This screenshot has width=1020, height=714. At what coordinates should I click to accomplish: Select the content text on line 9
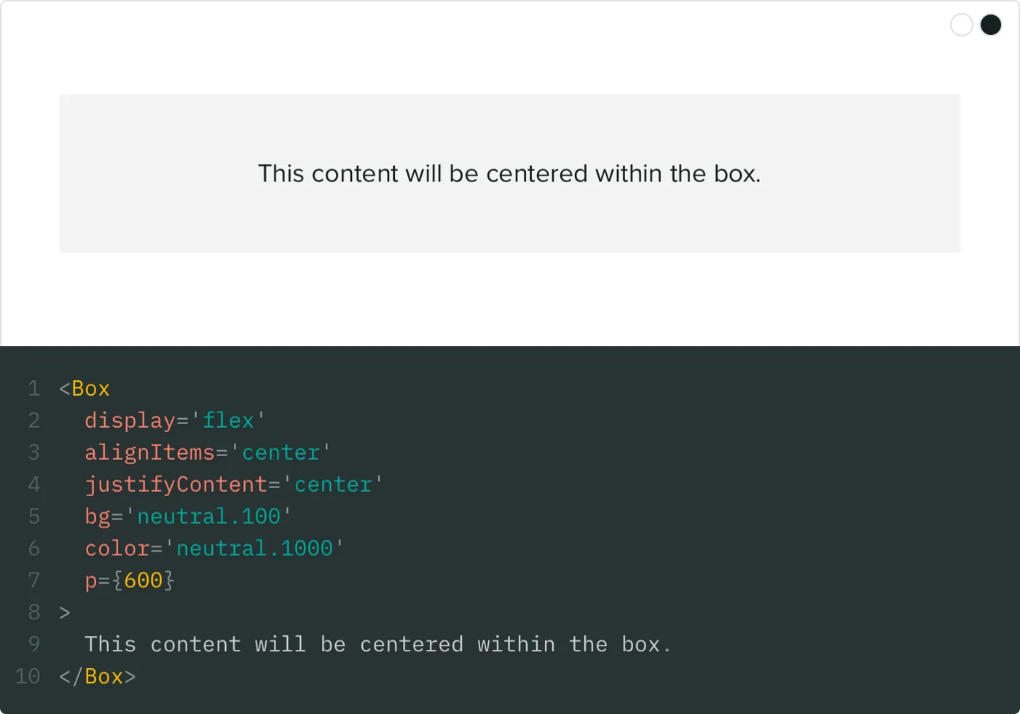coord(377,644)
